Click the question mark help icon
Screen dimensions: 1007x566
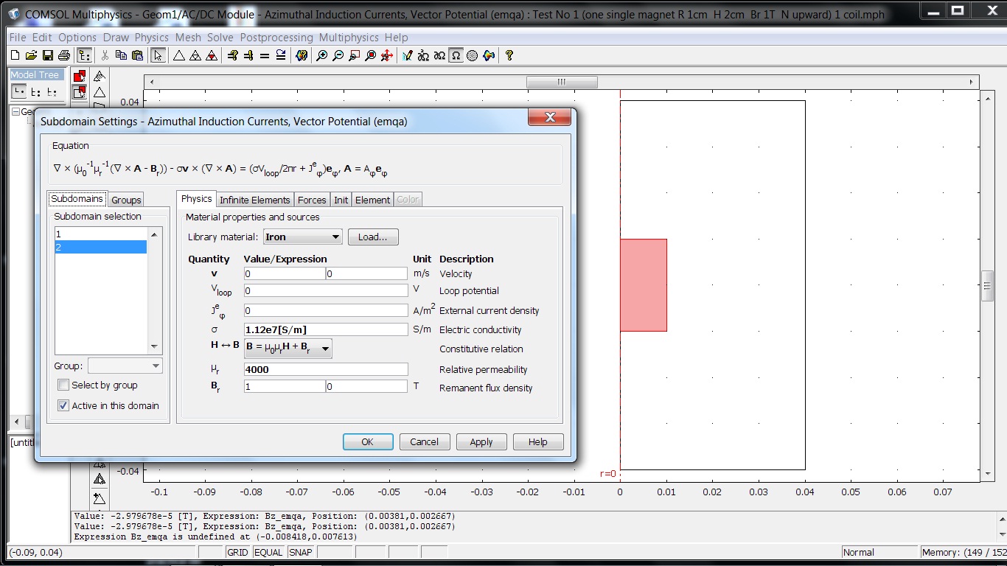(x=509, y=55)
